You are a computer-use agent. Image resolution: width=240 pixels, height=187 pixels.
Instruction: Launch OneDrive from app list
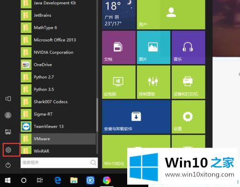point(58,65)
